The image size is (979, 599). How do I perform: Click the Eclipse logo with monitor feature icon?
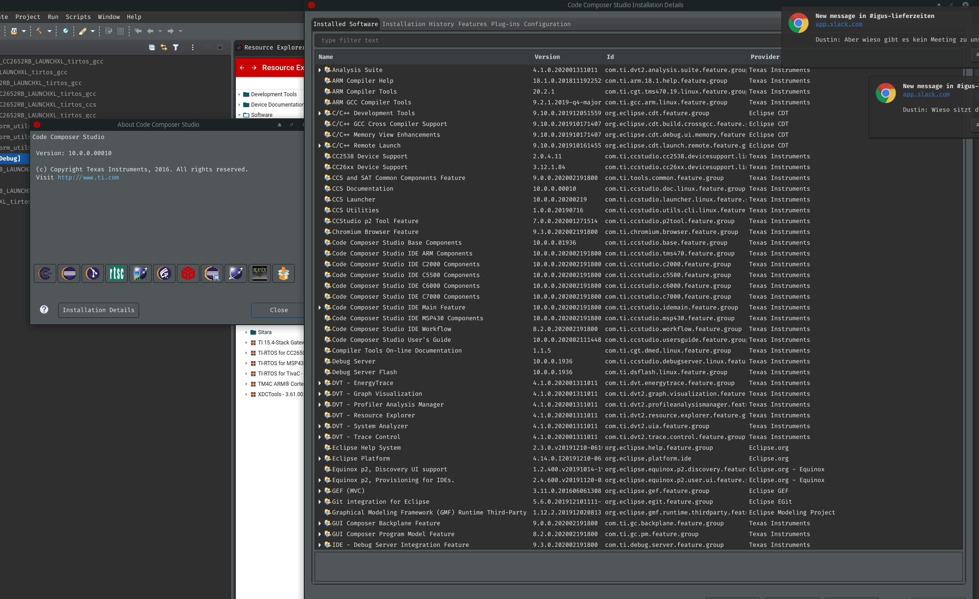(212, 273)
